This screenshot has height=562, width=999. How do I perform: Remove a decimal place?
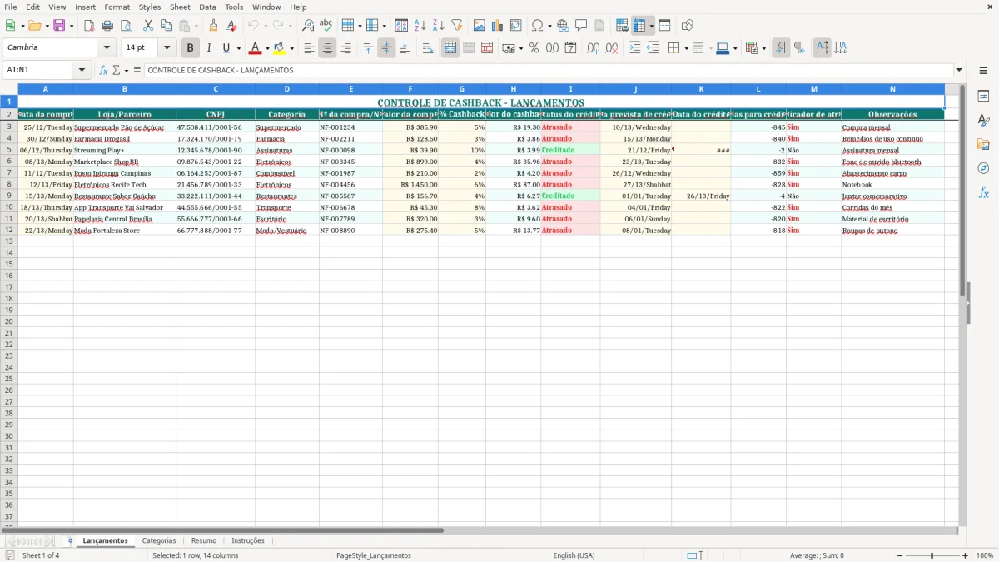tap(611, 48)
